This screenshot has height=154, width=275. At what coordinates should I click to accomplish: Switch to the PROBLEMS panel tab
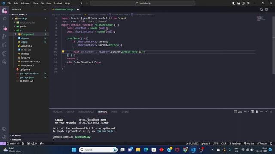58,112
